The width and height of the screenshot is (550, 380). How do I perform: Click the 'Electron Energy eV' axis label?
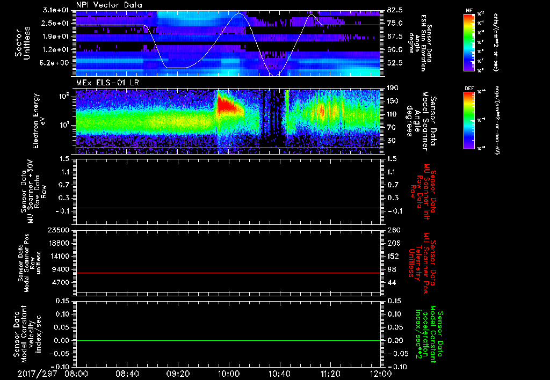point(39,121)
